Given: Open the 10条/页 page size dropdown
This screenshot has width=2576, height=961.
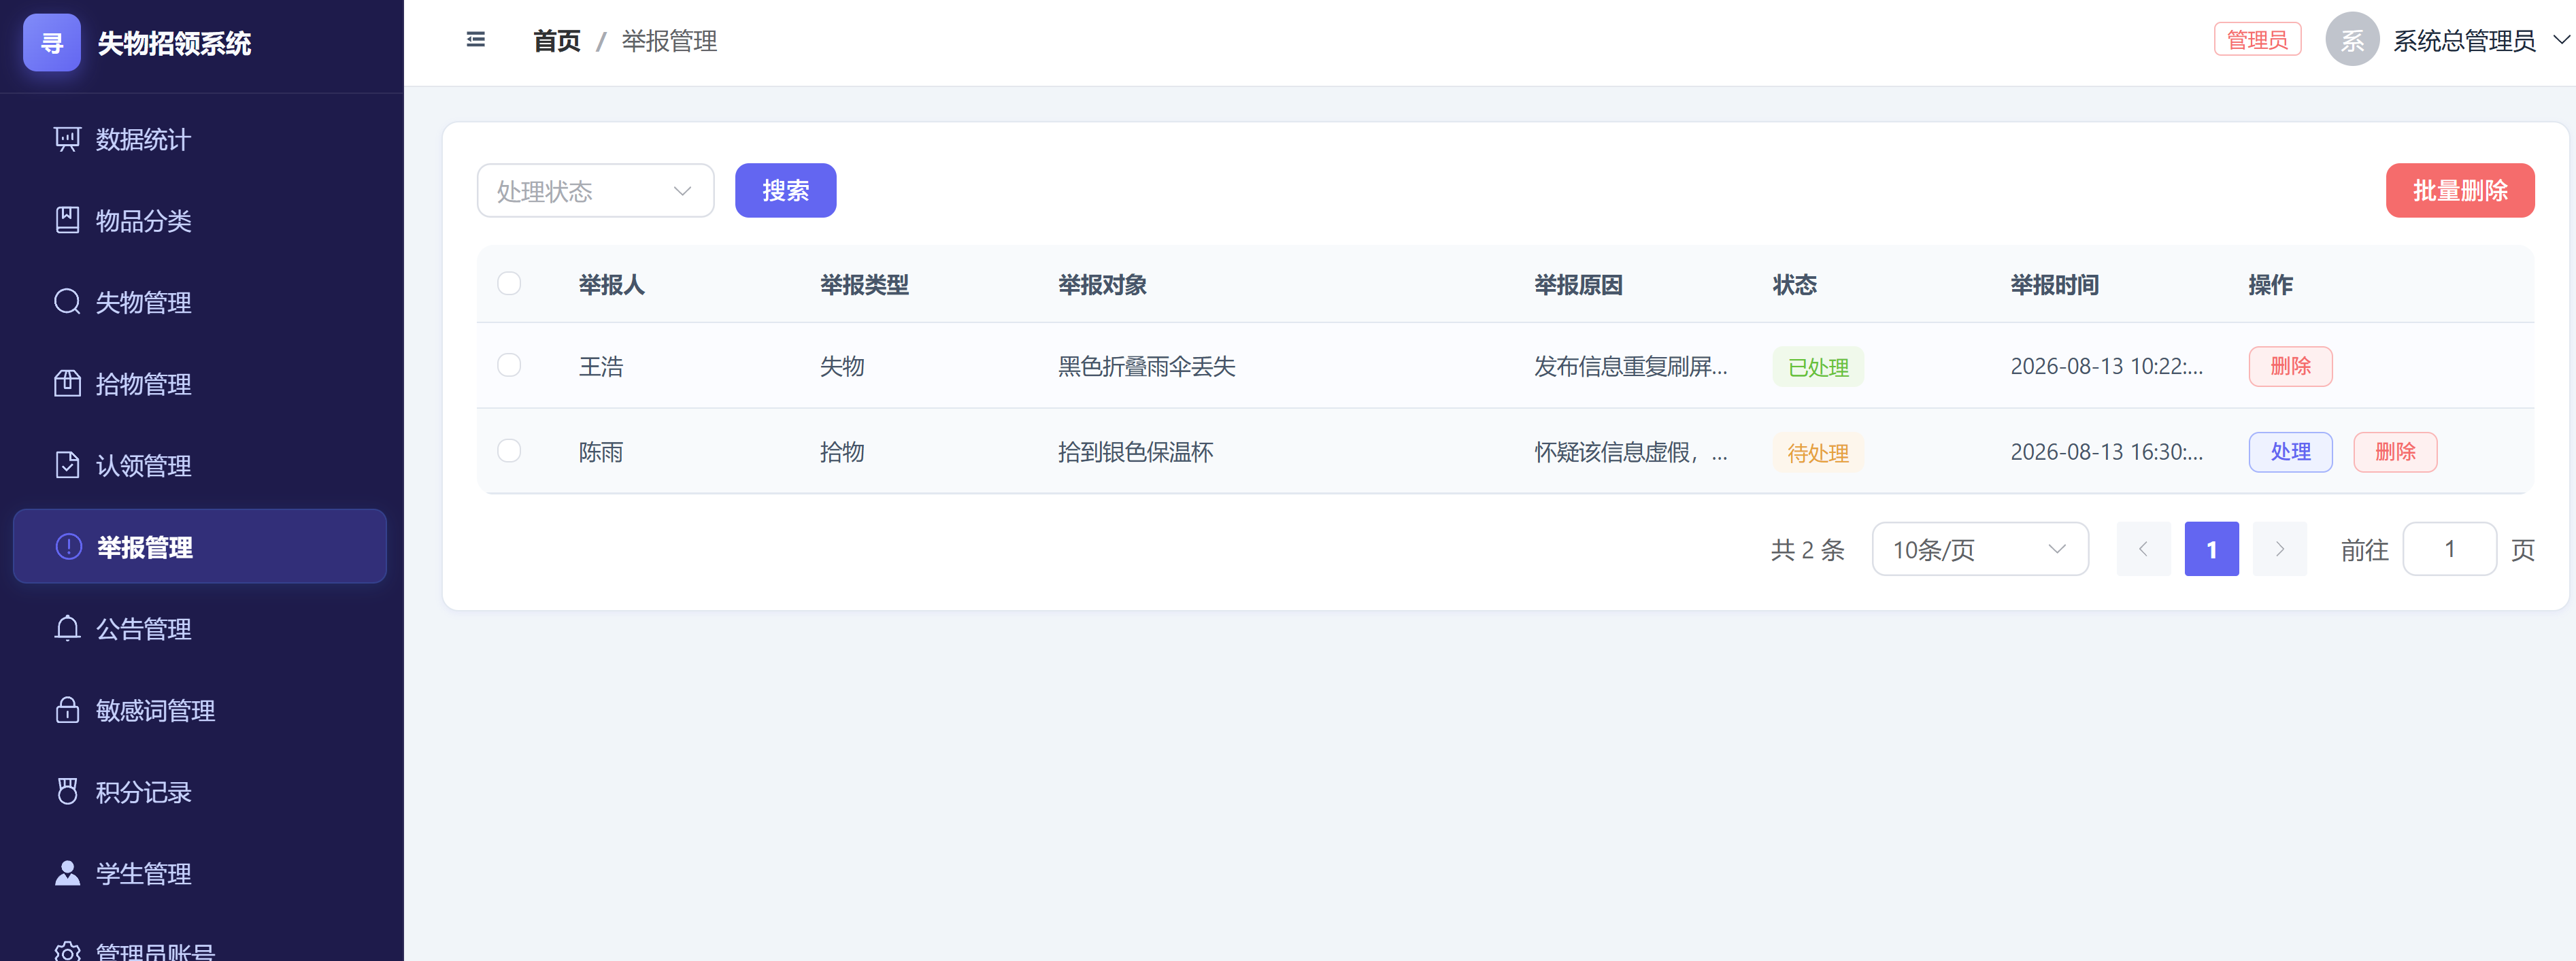Looking at the screenshot, I should point(1980,549).
